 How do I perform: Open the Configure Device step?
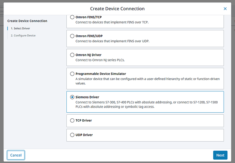click(x=23, y=35)
